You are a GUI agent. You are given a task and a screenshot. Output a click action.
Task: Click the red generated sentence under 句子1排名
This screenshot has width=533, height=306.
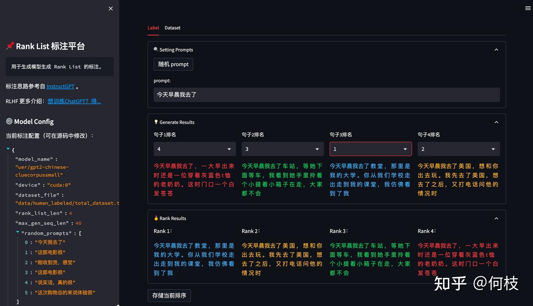tap(194, 180)
